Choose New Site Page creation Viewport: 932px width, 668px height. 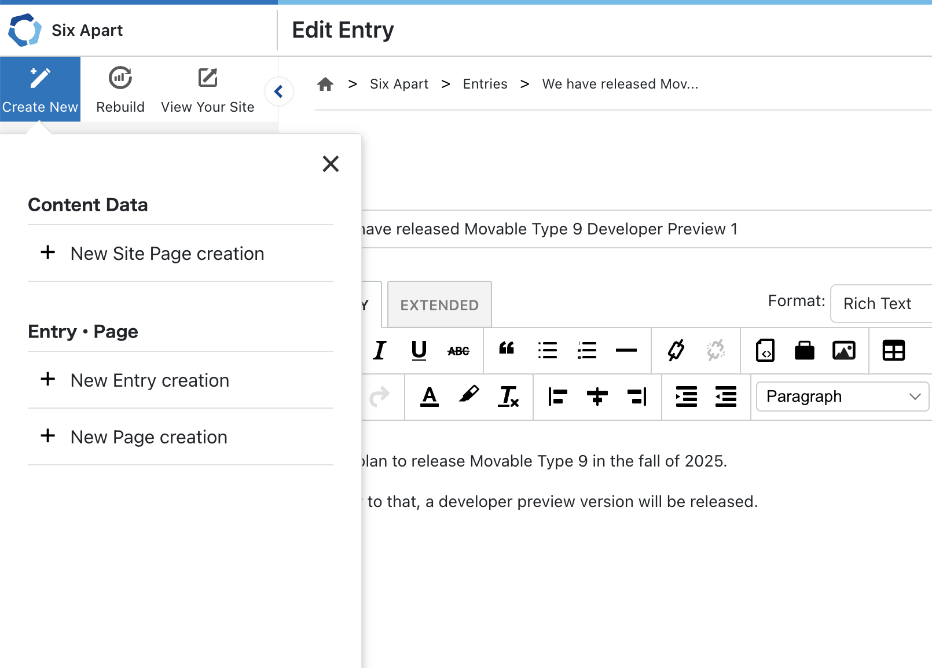pos(181,254)
